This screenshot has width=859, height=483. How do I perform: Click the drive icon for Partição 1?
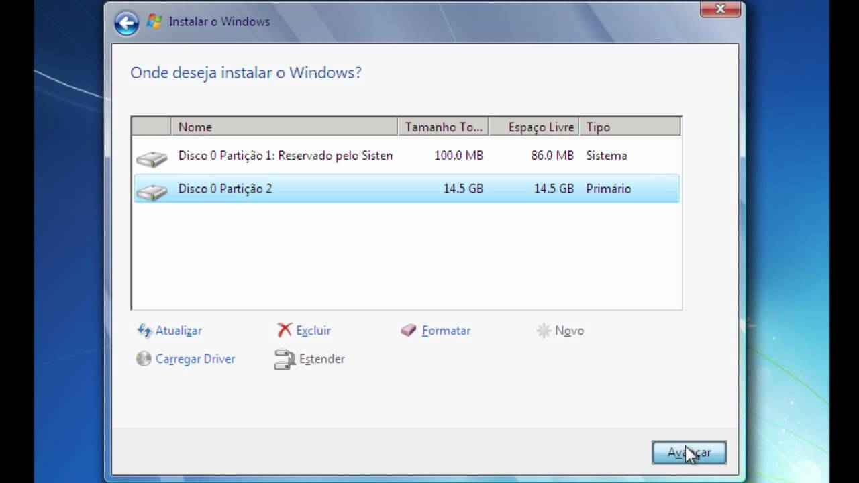pyautogui.click(x=152, y=159)
